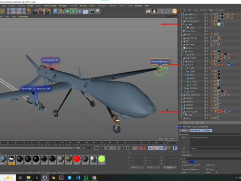Click the filmstrip icon at timeline end
The width and height of the screenshot is (241, 181).
pyautogui.click(x=175, y=148)
